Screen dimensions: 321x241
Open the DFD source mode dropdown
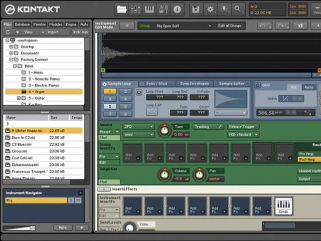pos(138,127)
